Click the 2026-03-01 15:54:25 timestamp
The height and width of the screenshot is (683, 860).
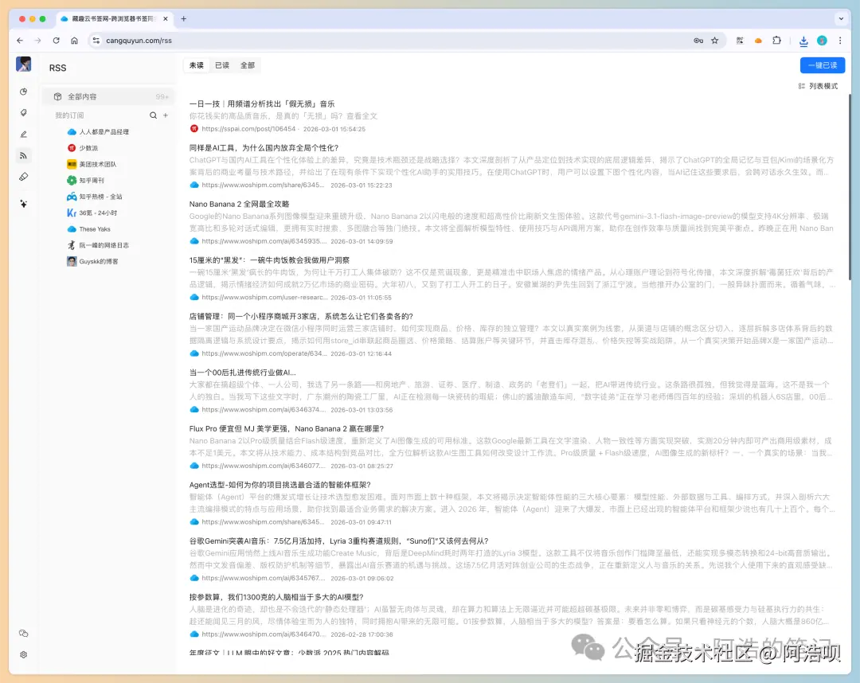coord(334,129)
